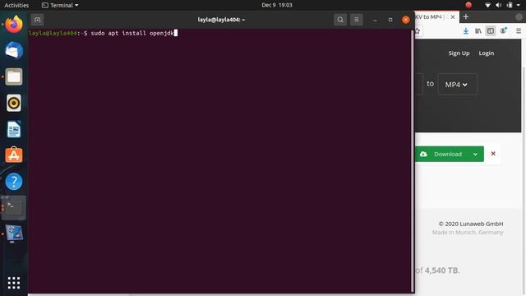The image size is (526, 296).
Task: Open the screen recorder dock icon
Action: tap(14, 234)
